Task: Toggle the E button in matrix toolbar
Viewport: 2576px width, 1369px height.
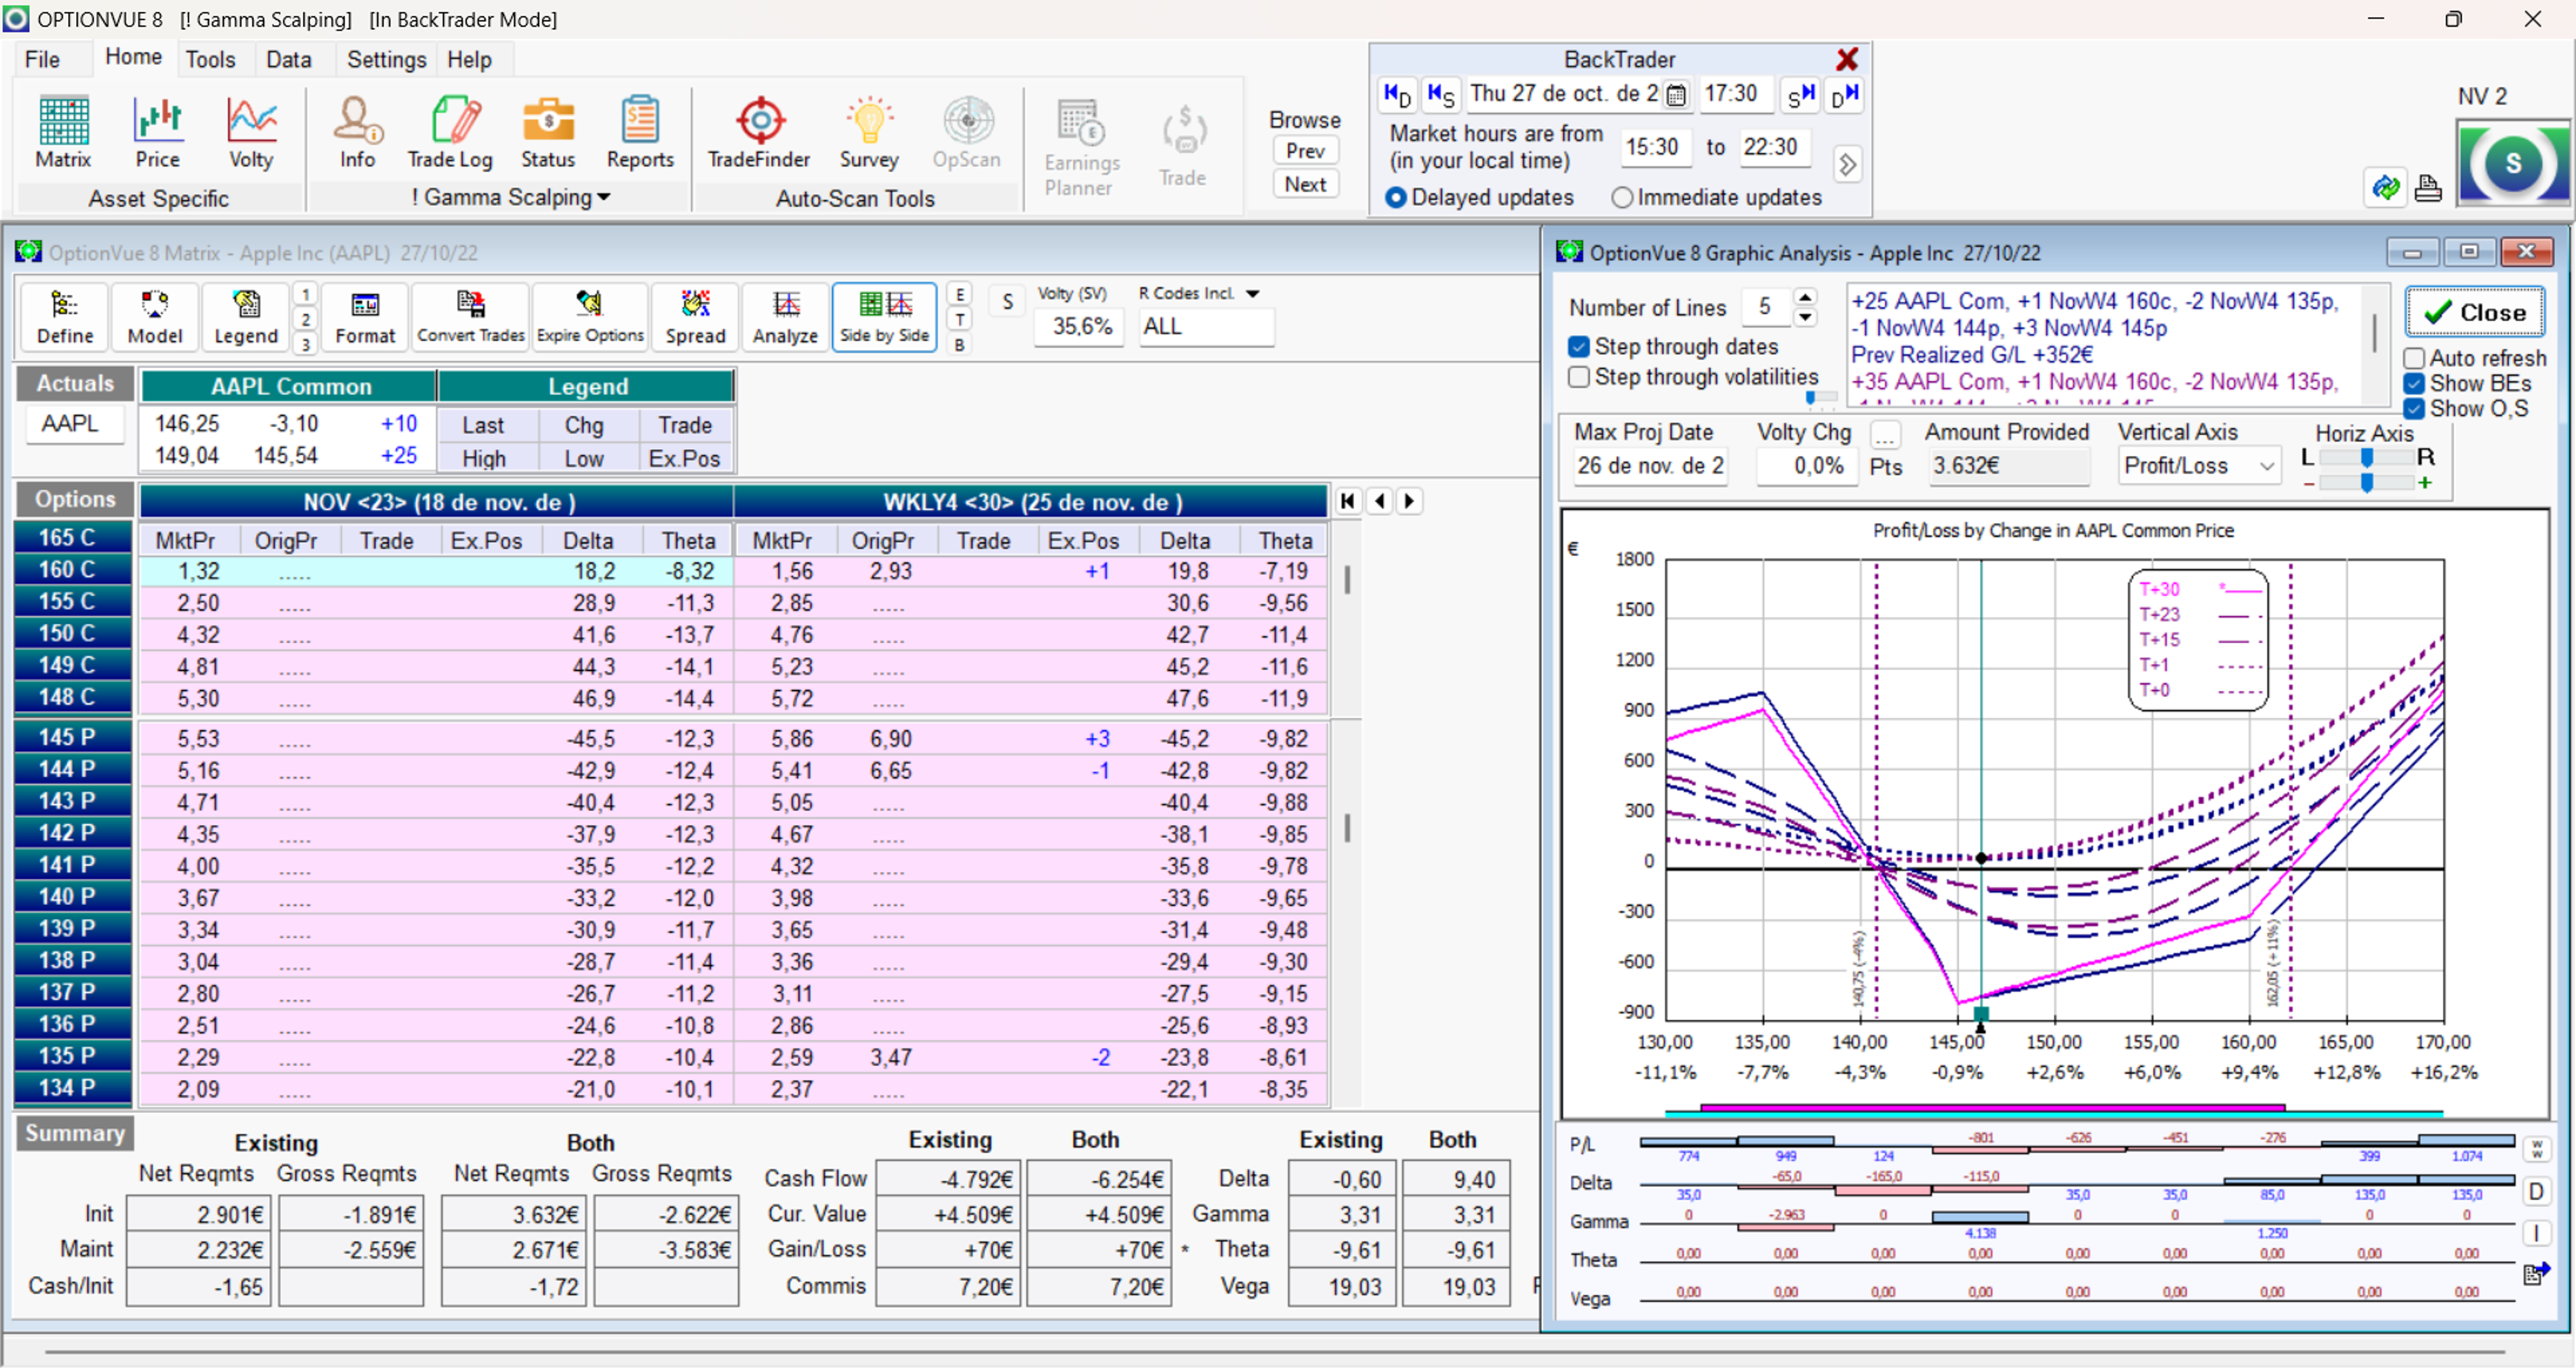Action: 960,294
